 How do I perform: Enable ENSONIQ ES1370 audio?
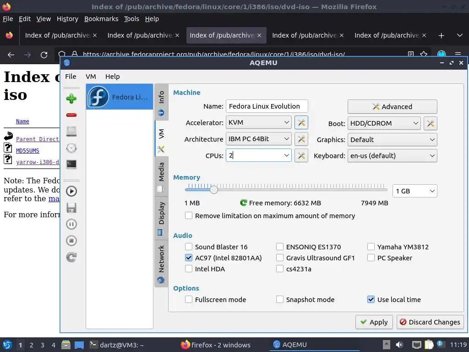click(x=280, y=247)
